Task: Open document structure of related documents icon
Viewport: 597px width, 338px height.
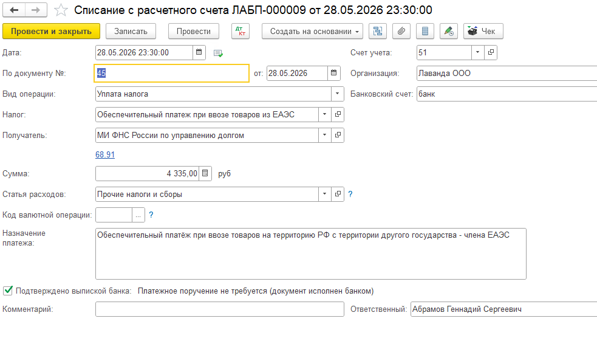Action: (378, 31)
